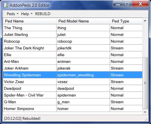Click Ped Type 'Normal' for homer
Image resolution: width=151 pixels, height=124 pixels.
click(117, 109)
